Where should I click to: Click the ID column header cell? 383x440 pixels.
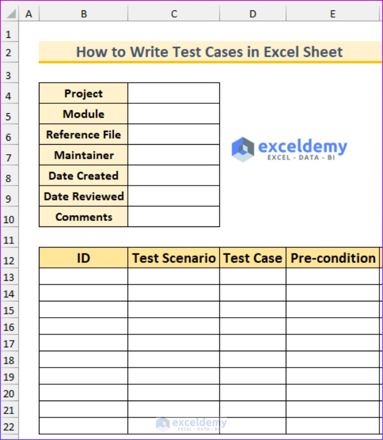click(83, 258)
